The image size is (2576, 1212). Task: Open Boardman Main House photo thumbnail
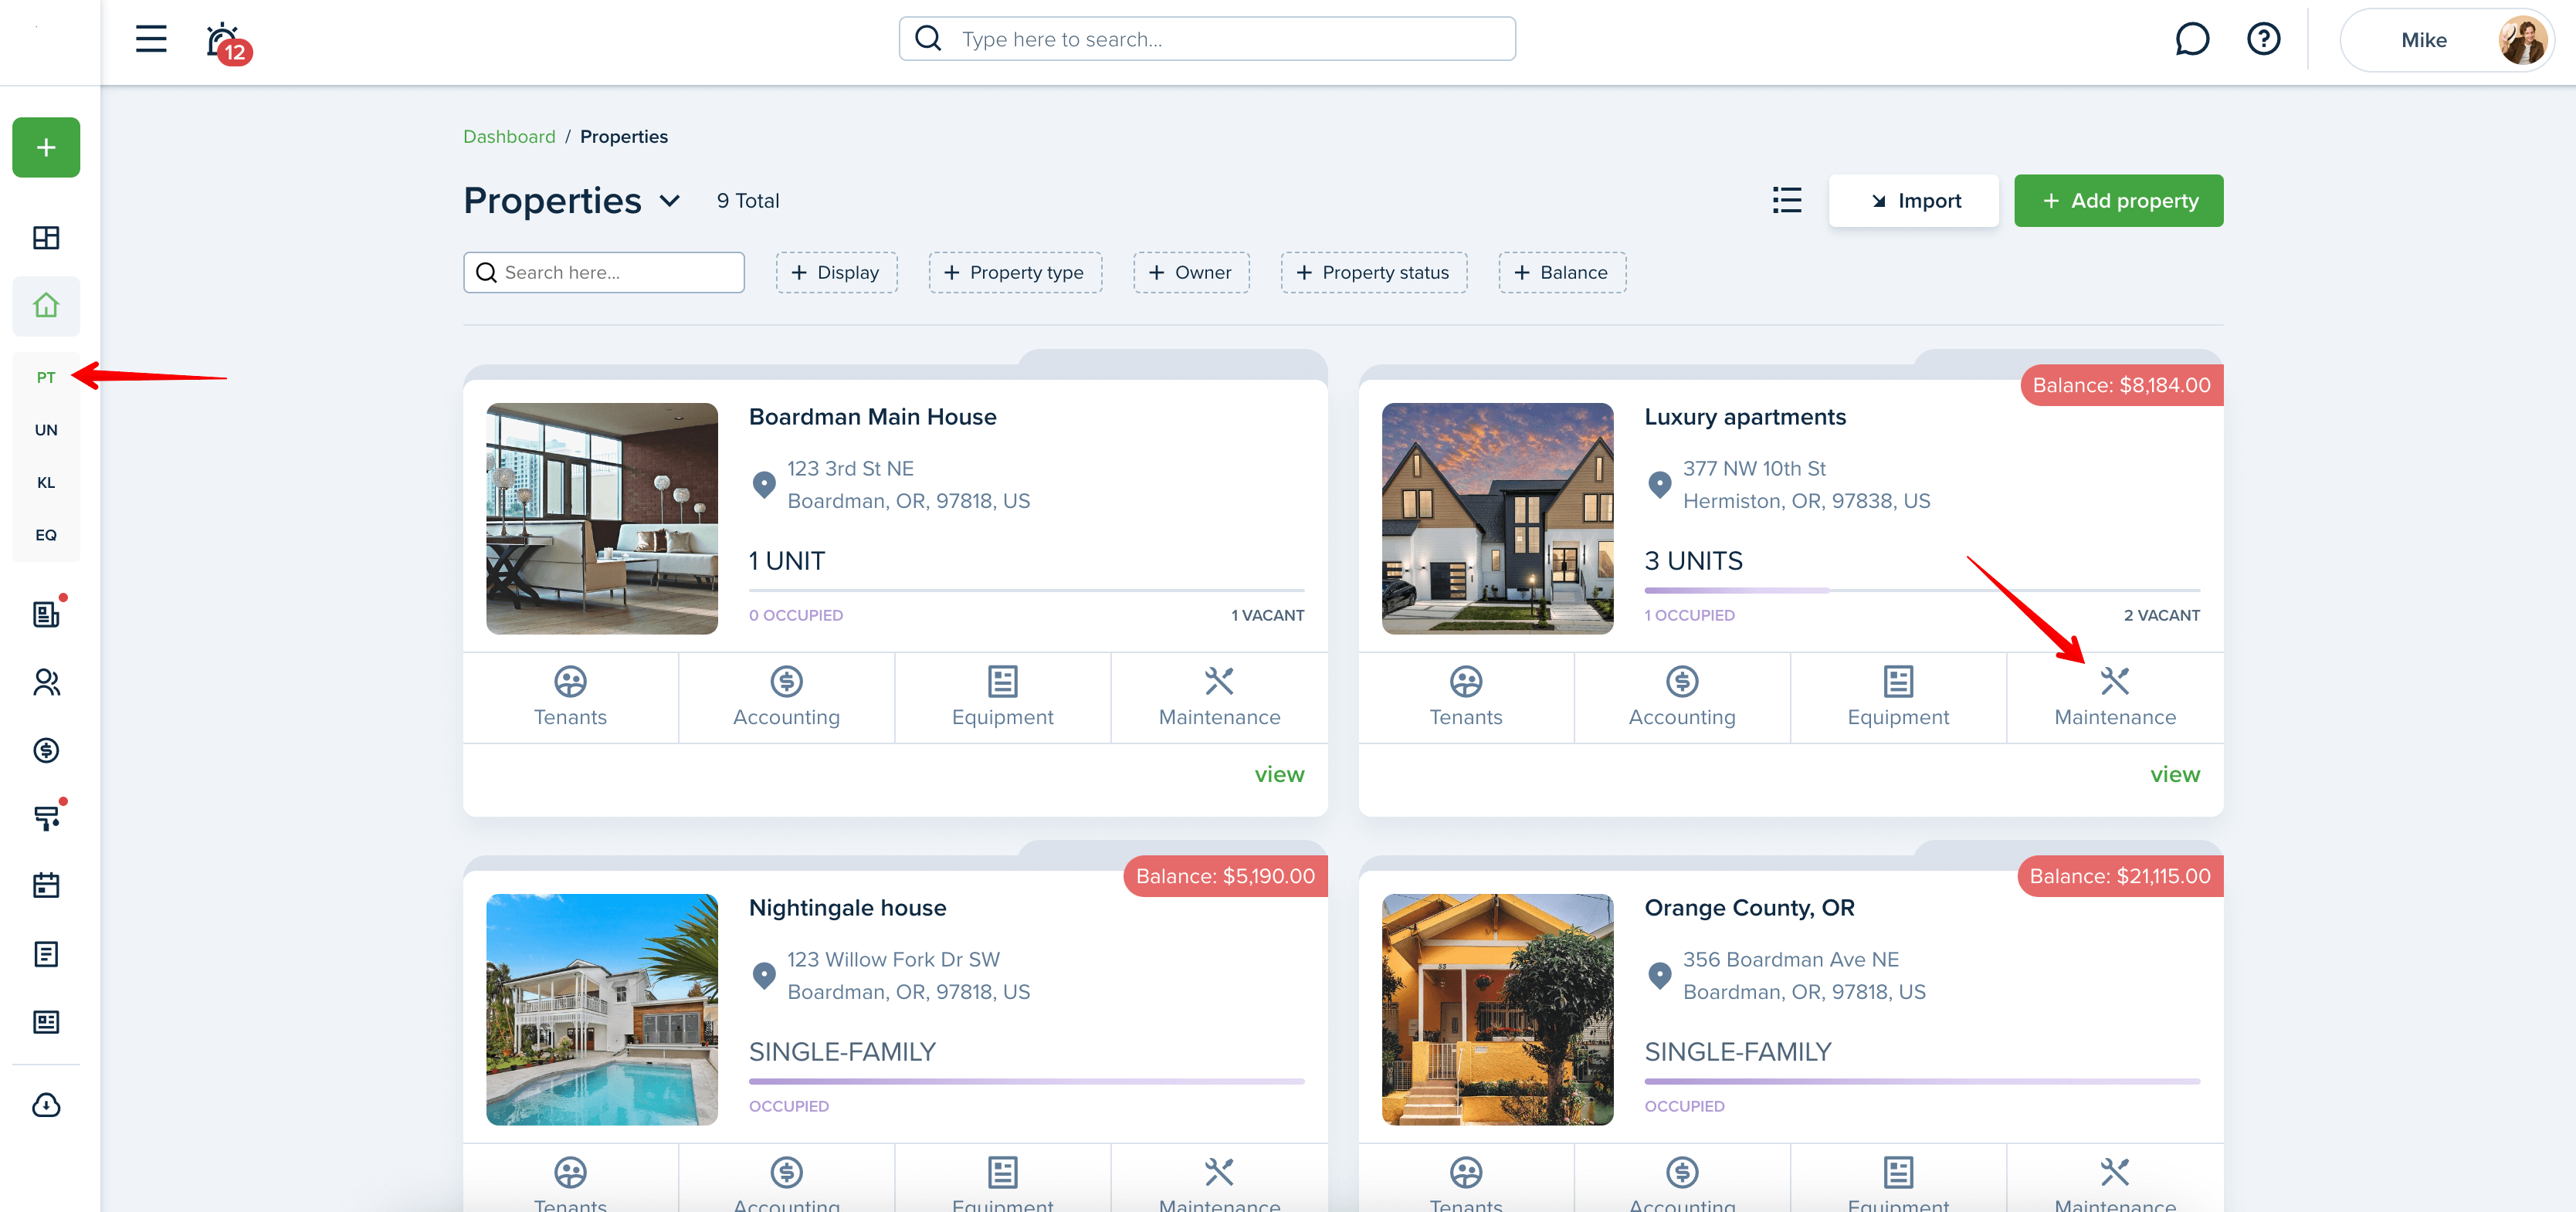pos(602,518)
